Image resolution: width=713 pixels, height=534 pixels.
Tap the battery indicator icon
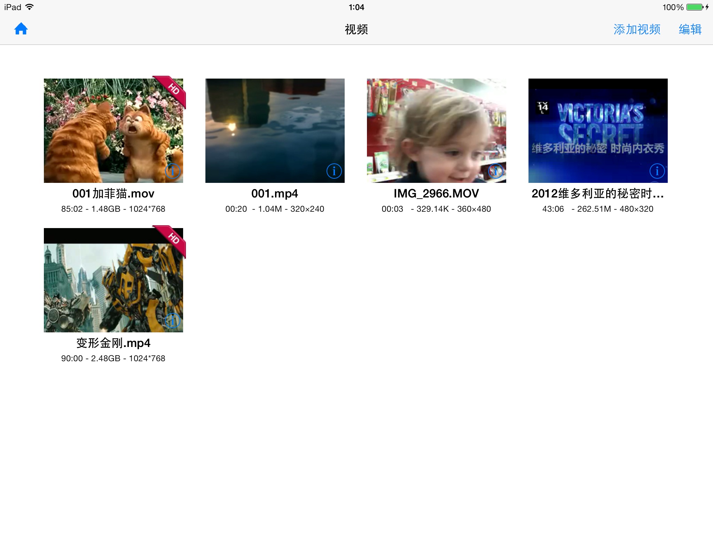click(x=695, y=7)
